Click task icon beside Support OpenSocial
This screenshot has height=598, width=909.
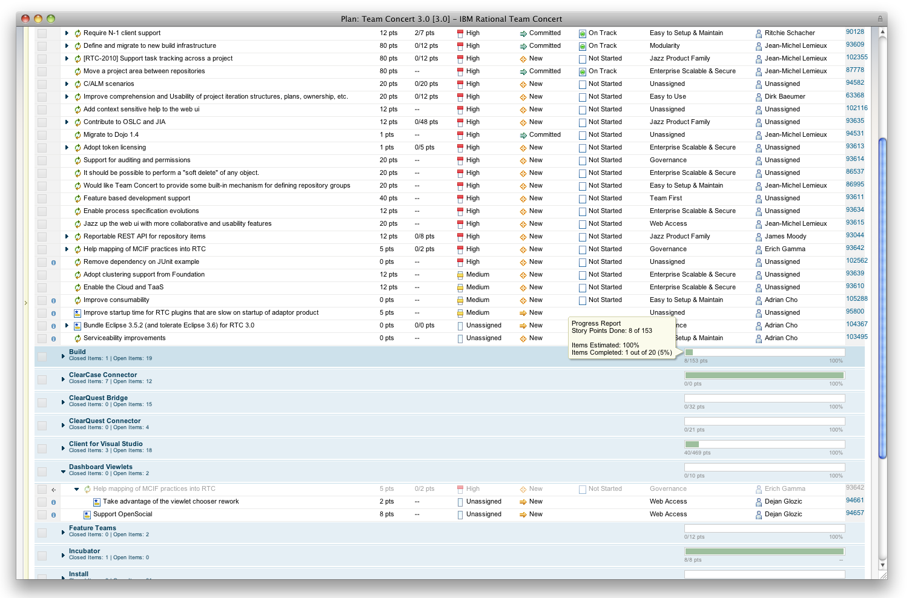pos(87,514)
